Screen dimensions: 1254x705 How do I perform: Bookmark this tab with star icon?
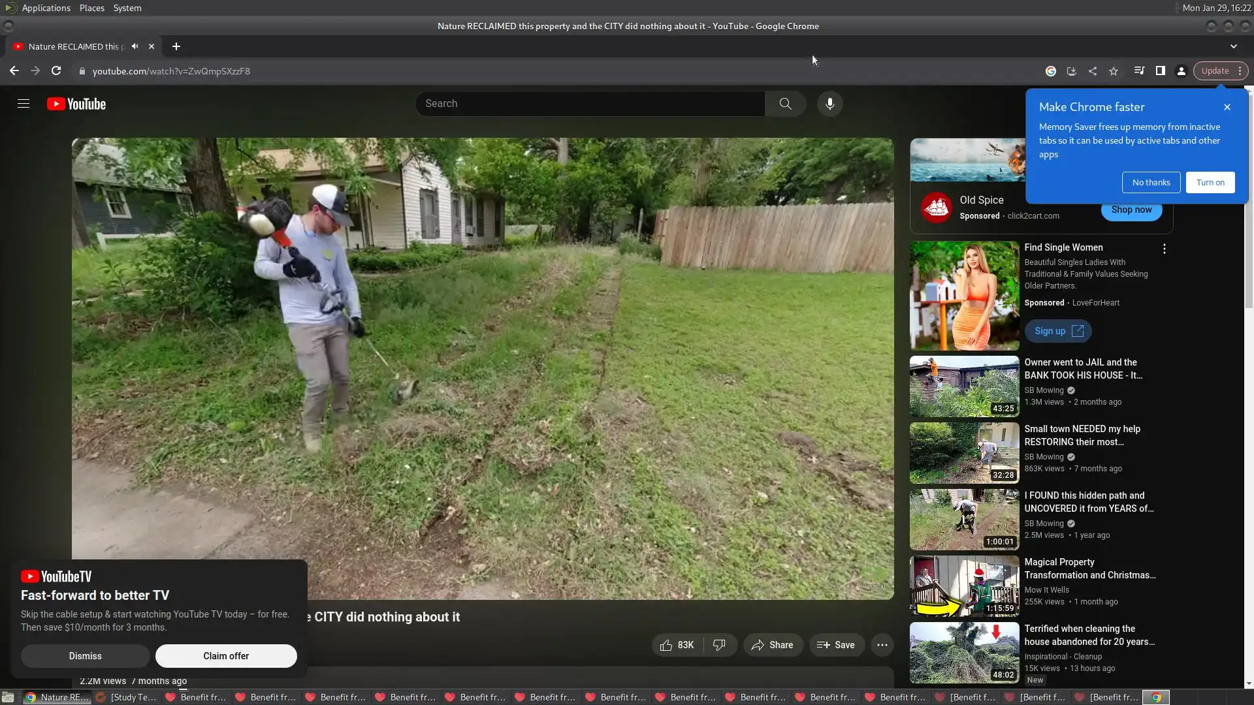[x=1114, y=71]
